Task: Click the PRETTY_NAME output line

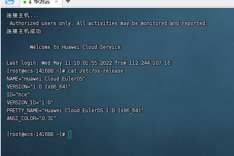Action: [x=75, y=111]
